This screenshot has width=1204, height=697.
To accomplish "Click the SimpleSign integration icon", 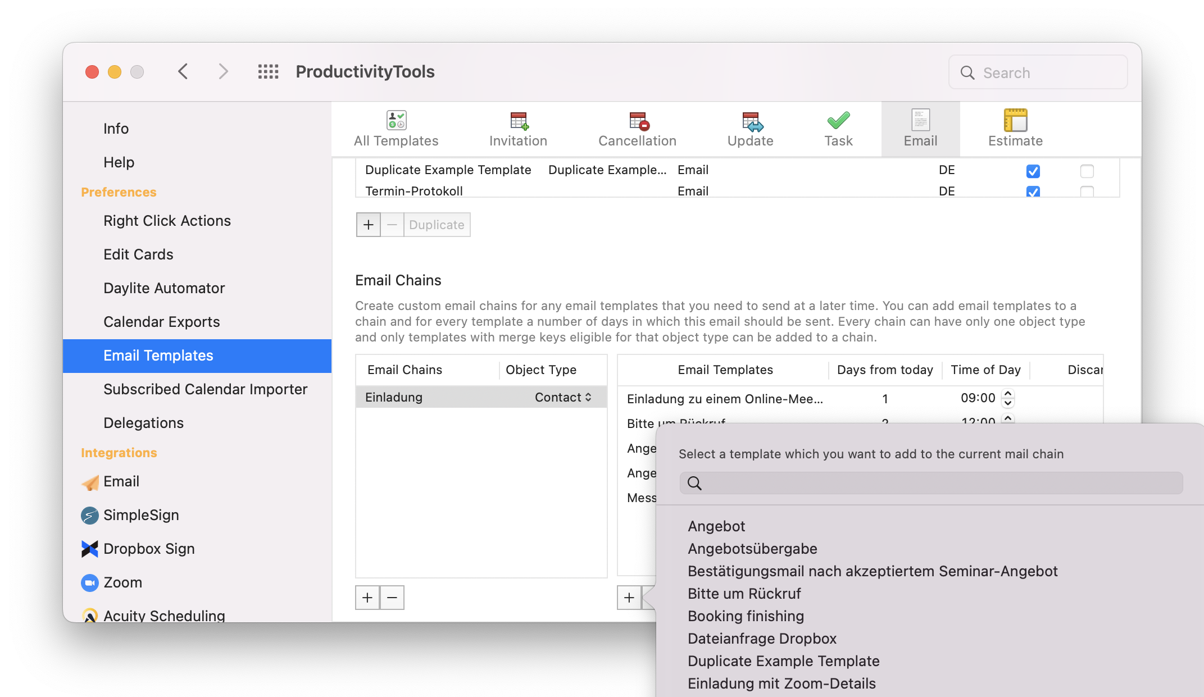I will click(x=90, y=515).
